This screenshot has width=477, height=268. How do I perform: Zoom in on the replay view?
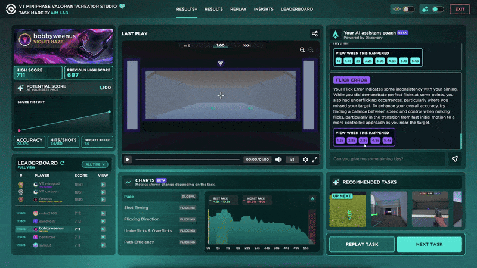click(x=302, y=50)
